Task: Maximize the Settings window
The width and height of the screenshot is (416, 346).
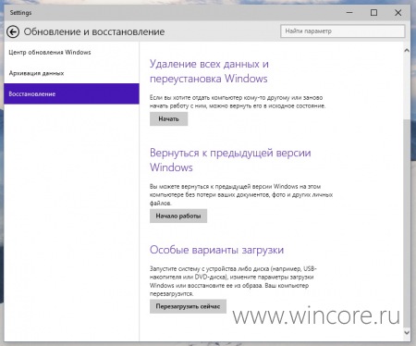Action: click(373, 13)
